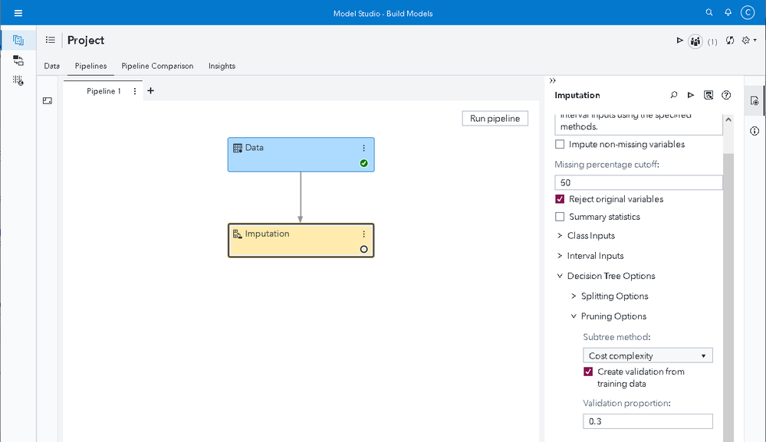766x442 pixels.
Task: Click the properties panel vertical scrollbar
Action: pos(729,306)
